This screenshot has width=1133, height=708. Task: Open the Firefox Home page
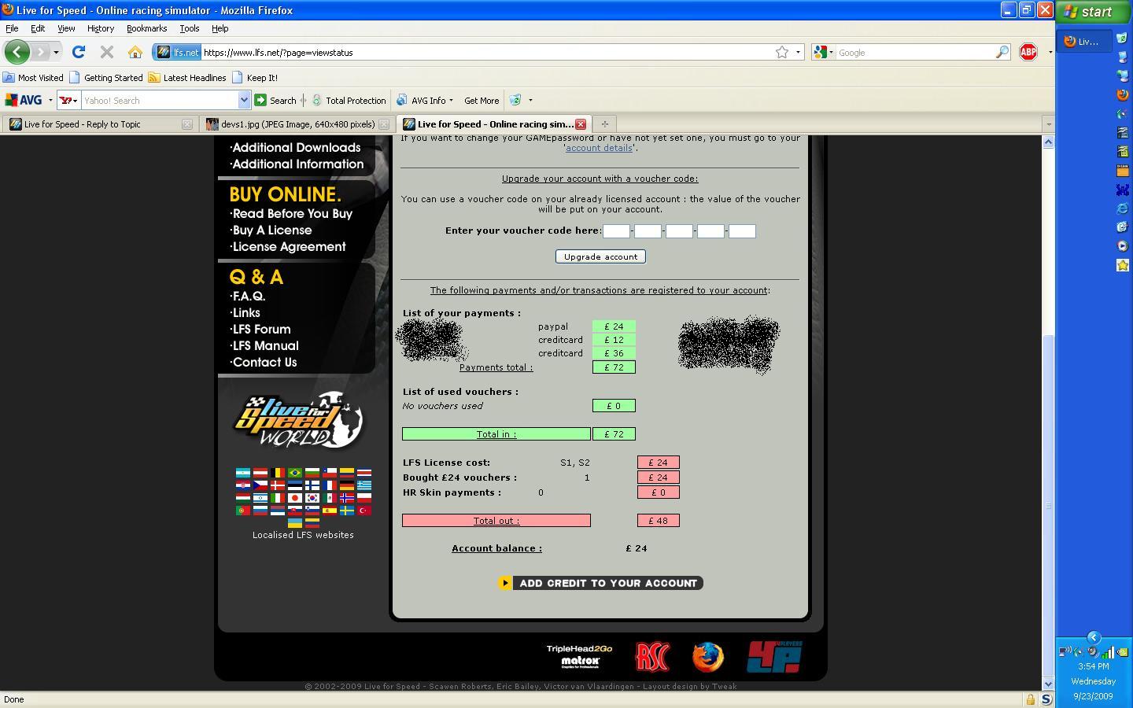[x=135, y=53]
